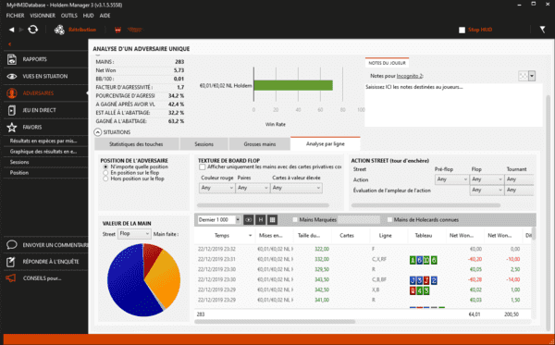Image resolution: width=555 pixels, height=345 pixels.
Task: Open the AIDE menu
Action: (x=105, y=16)
